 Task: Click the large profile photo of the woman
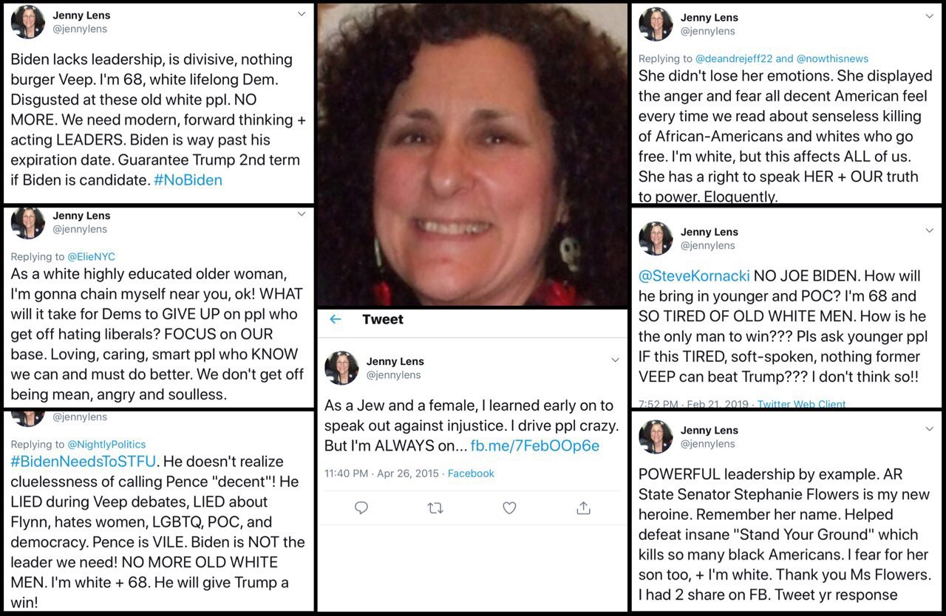click(x=473, y=154)
